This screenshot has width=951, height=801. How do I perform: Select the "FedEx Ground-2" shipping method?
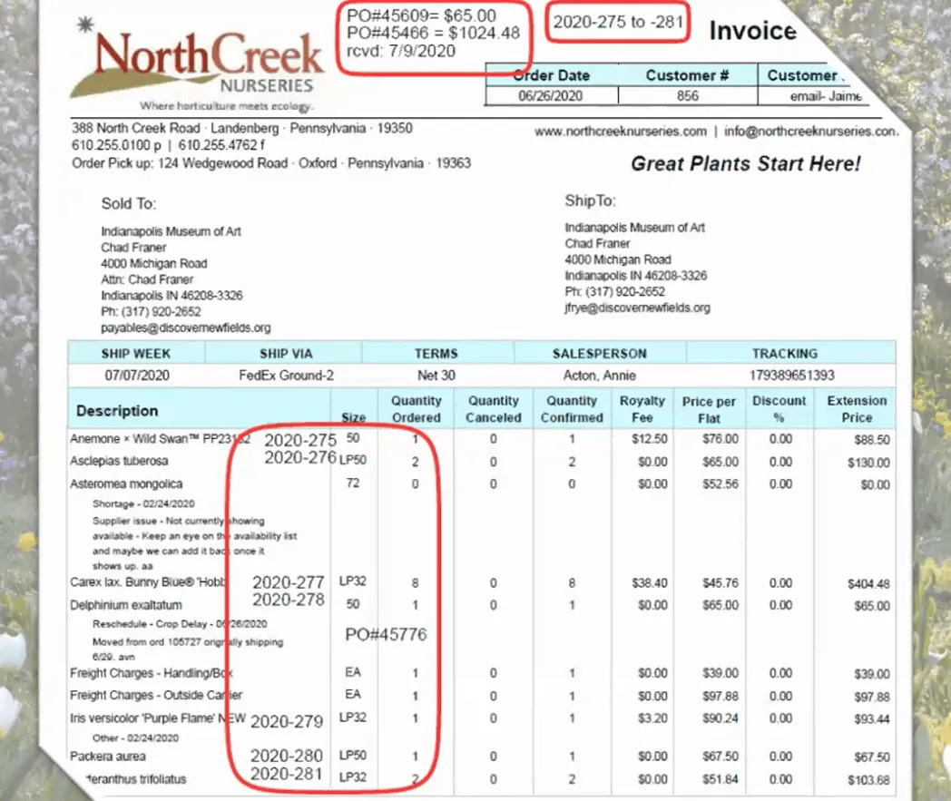[x=286, y=376]
